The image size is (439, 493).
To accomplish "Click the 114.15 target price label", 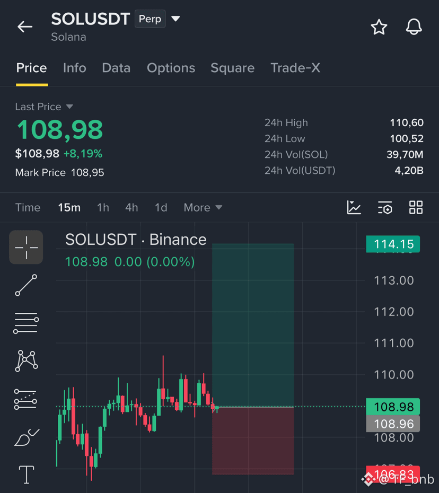I will (393, 244).
